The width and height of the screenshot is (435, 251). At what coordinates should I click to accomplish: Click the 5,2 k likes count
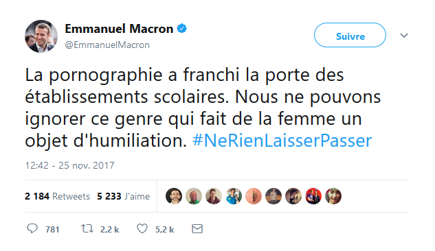pos(164,230)
